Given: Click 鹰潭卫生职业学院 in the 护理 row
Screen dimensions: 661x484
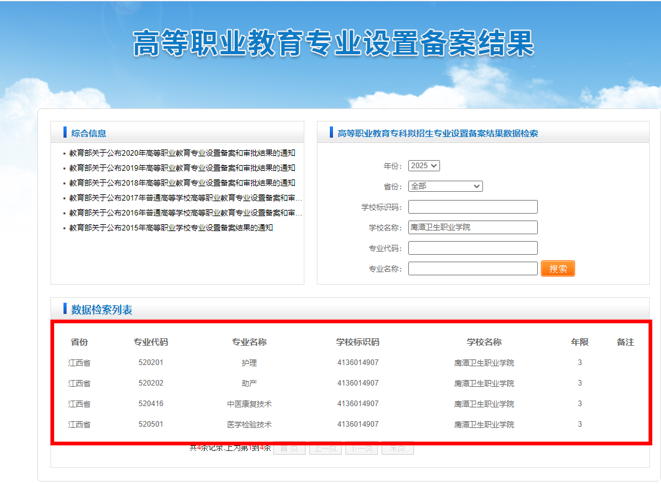Looking at the screenshot, I should click(484, 363).
